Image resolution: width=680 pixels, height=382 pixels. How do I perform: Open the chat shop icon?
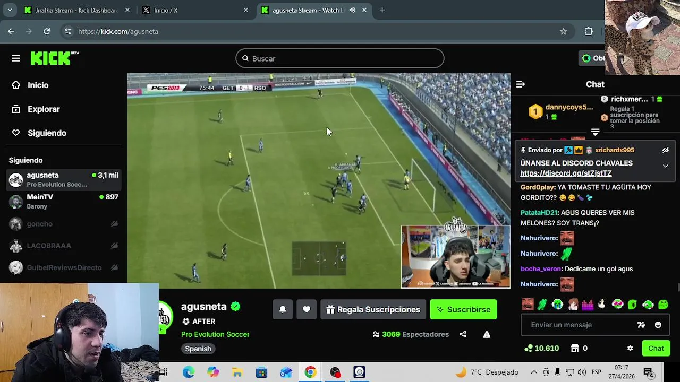click(x=574, y=348)
